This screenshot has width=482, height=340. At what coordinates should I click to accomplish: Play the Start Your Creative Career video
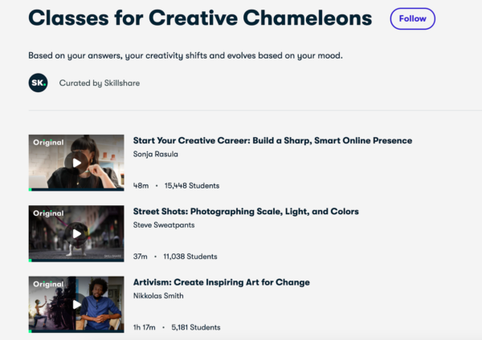(x=76, y=163)
